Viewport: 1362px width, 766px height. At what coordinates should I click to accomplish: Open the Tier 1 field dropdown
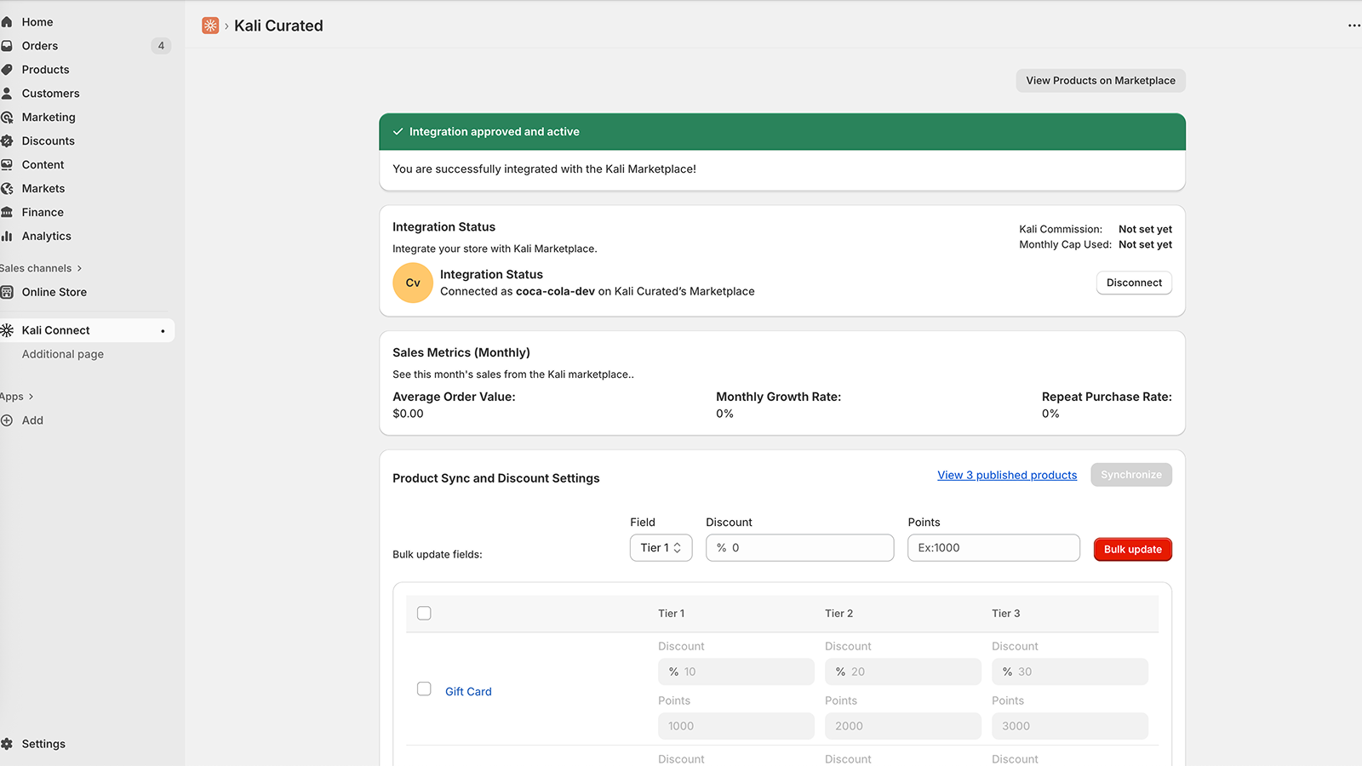(x=661, y=548)
